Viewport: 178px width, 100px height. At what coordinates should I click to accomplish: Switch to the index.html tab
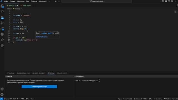coord(26,5)
